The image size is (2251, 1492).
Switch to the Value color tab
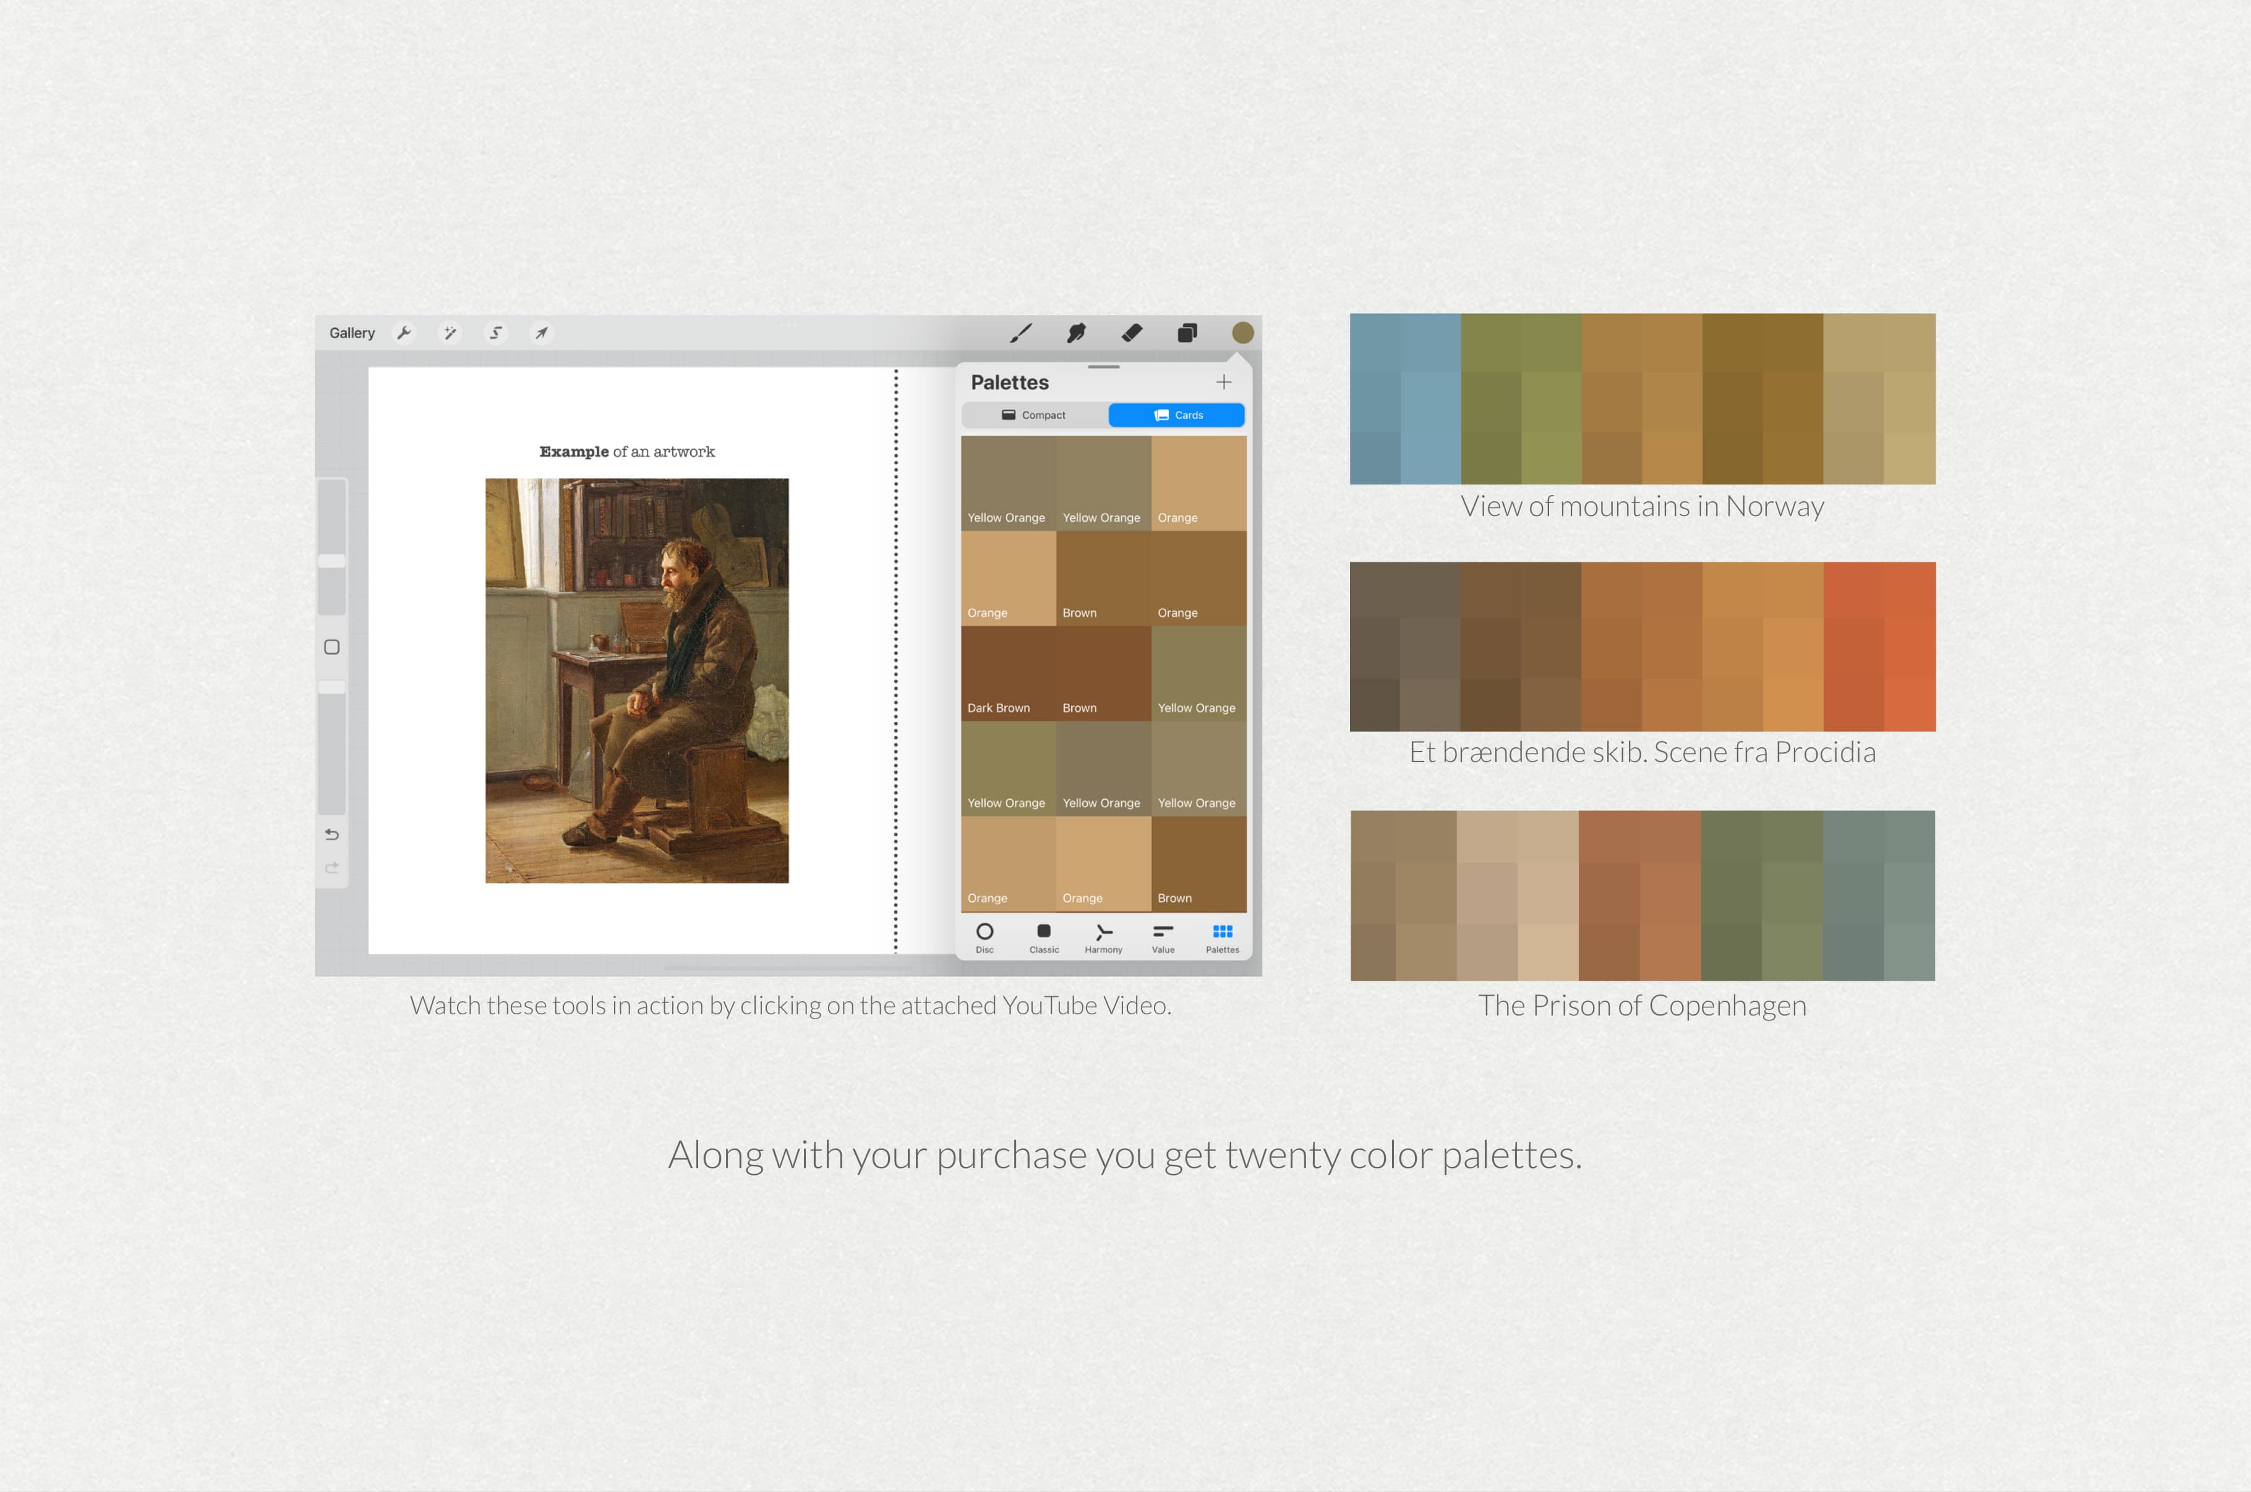[1162, 937]
